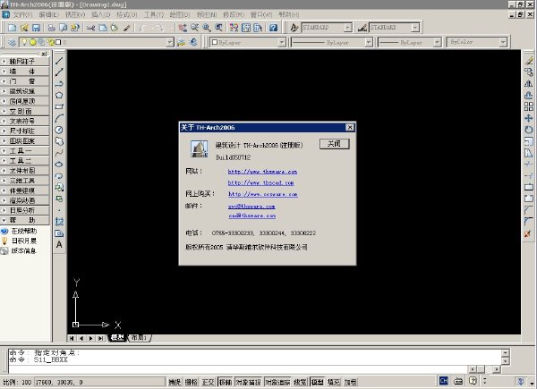
Task: Click the command window scroll-up arrow
Action: tap(506, 352)
